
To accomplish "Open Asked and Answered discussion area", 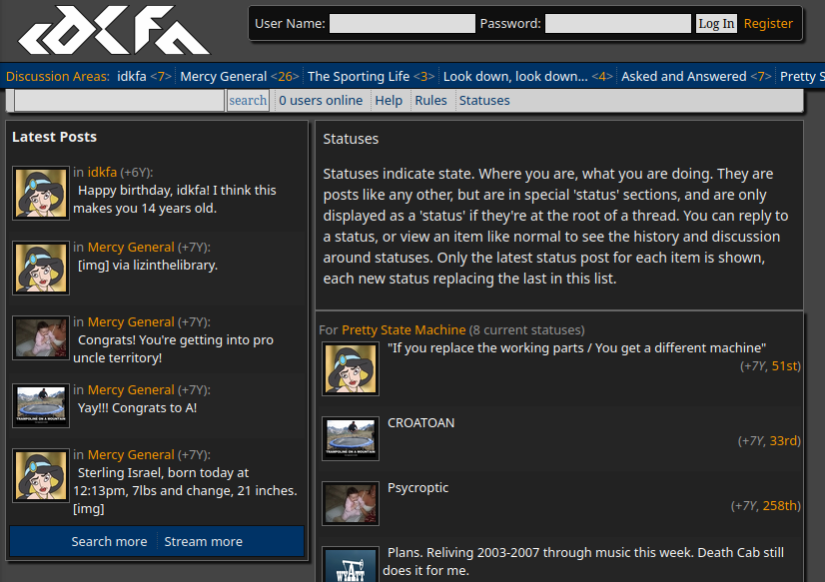I will click(683, 76).
